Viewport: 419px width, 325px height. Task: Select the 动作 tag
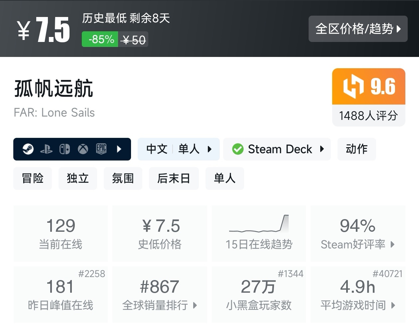pos(356,149)
